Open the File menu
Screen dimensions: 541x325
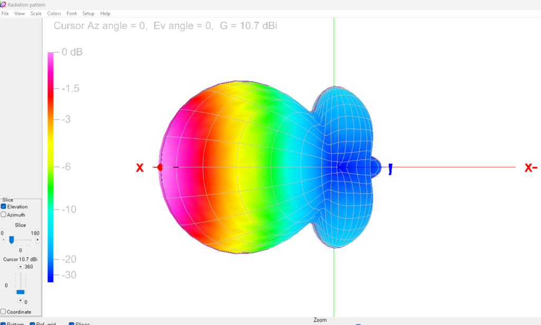[x=5, y=13]
